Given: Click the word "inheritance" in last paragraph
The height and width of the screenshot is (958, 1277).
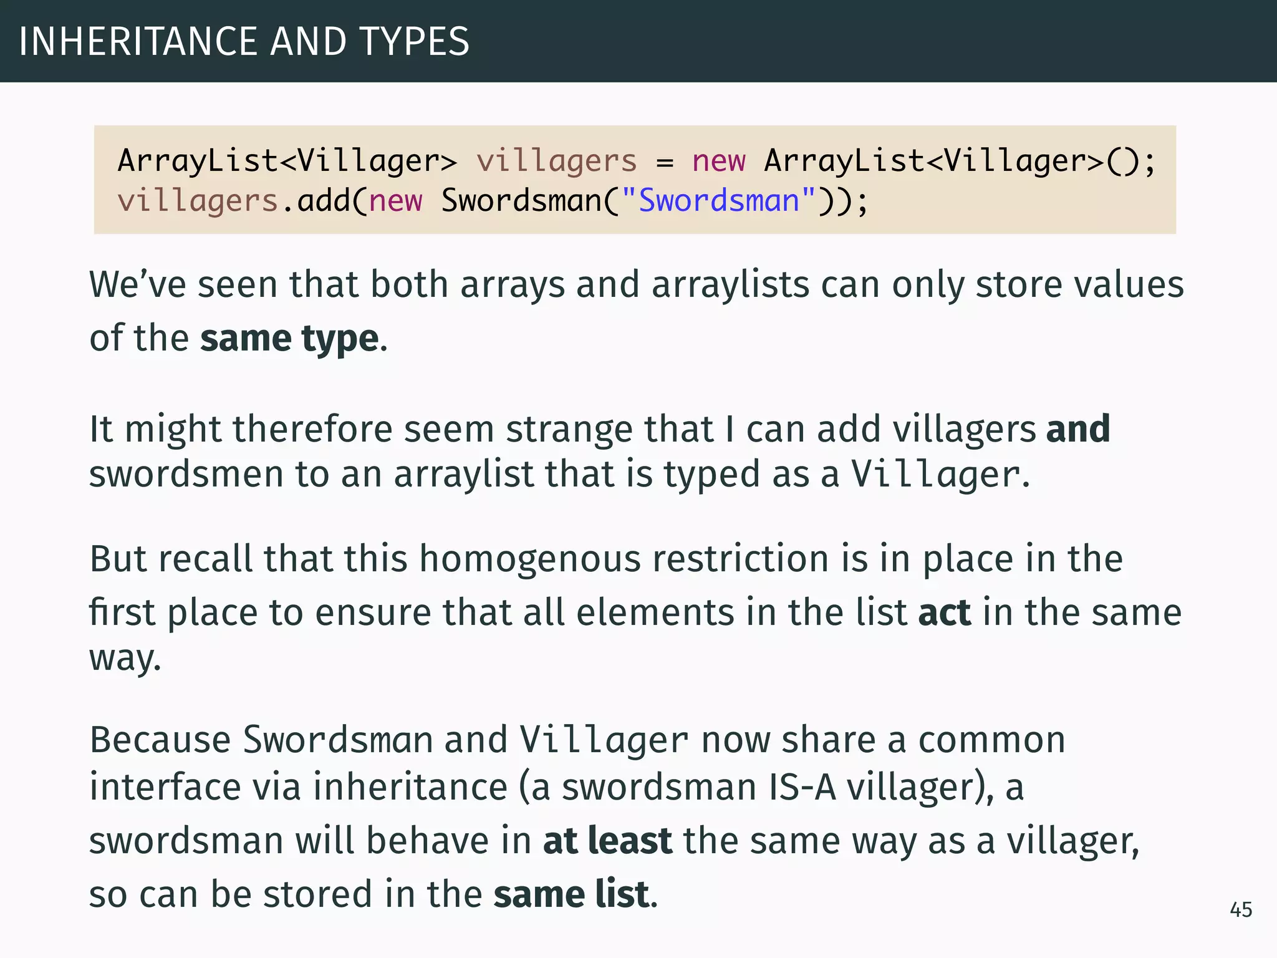Looking at the screenshot, I should (x=410, y=787).
